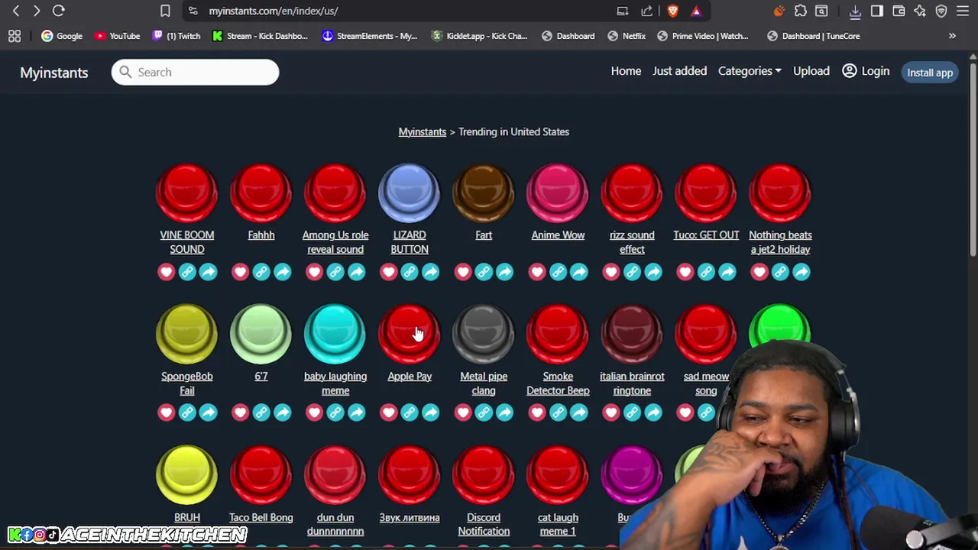Open the Leo AI sparkle icon

click(920, 11)
